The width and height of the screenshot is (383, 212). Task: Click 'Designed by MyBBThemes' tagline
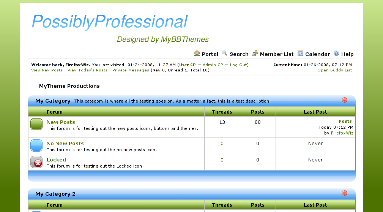(163, 39)
